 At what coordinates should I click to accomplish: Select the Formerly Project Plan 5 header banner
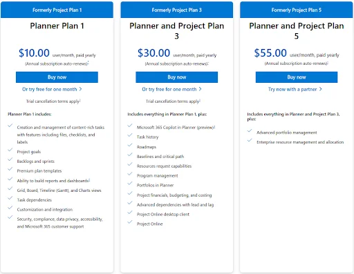pyautogui.click(x=297, y=10)
